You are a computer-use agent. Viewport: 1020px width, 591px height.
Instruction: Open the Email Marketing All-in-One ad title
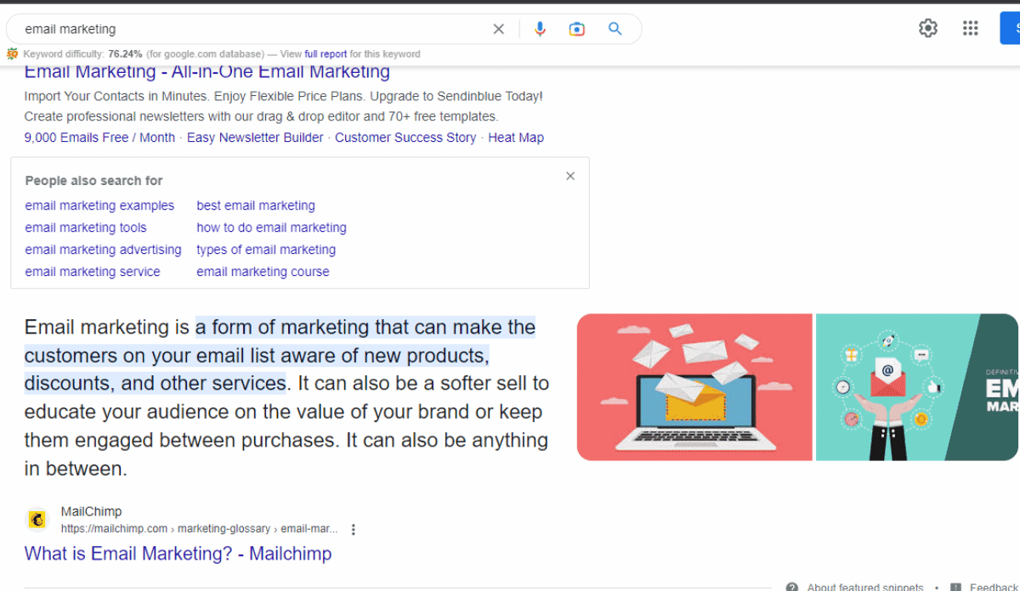[207, 72]
